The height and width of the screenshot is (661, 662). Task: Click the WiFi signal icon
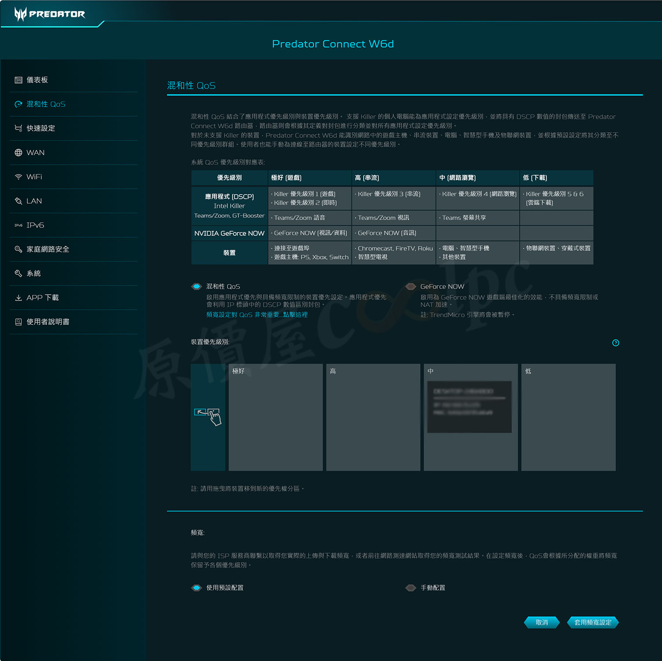pos(19,177)
